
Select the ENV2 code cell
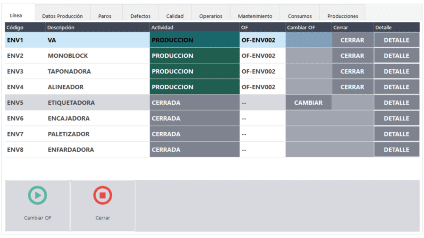tap(25, 56)
